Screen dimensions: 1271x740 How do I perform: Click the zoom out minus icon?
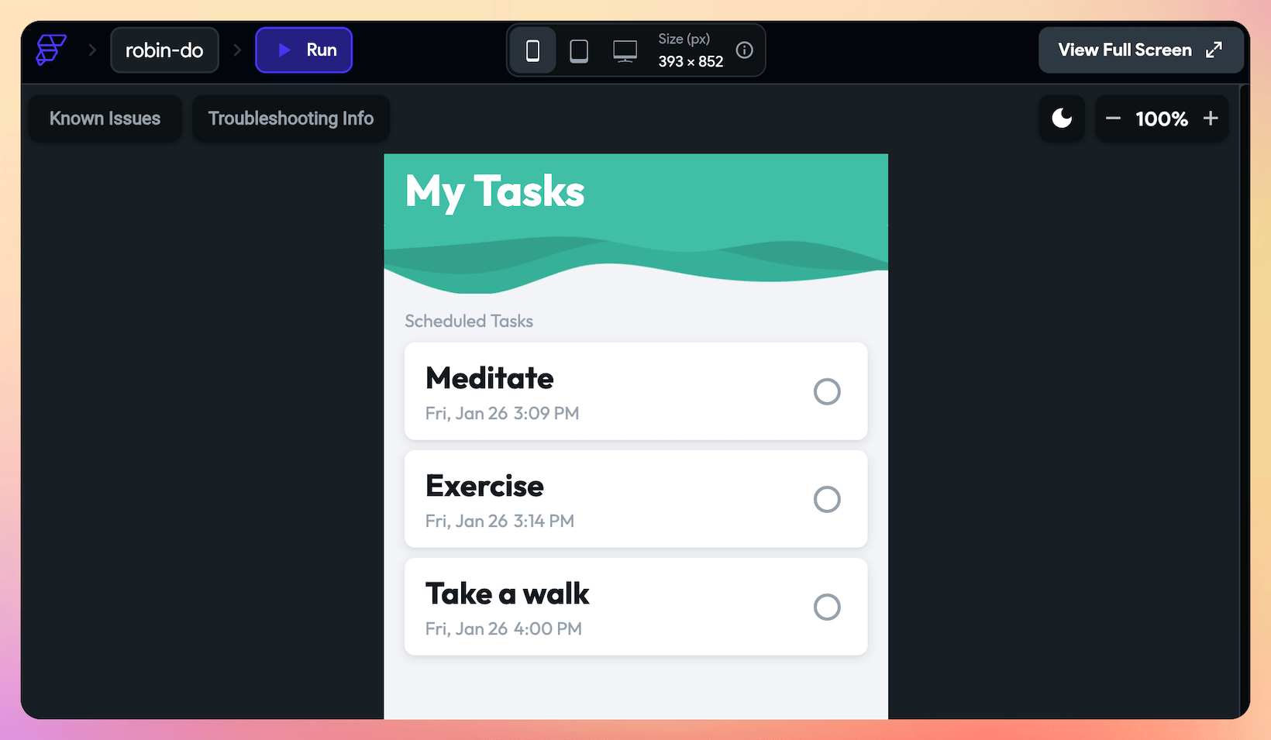pos(1113,118)
